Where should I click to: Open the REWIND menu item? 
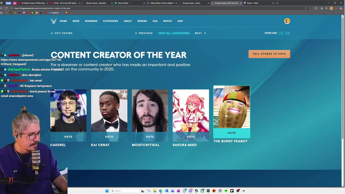click(142, 21)
